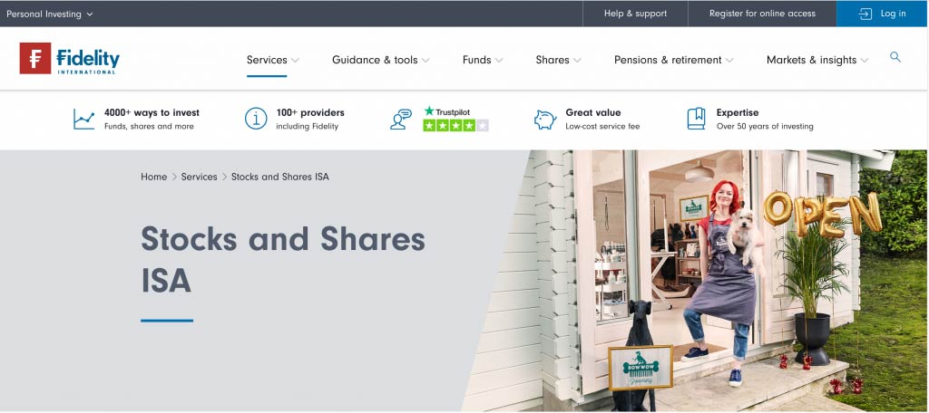The width and height of the screenshot is (929, 413).
Task: Expand the Personal Investing dropdown
Action: (x=50, y=14)
